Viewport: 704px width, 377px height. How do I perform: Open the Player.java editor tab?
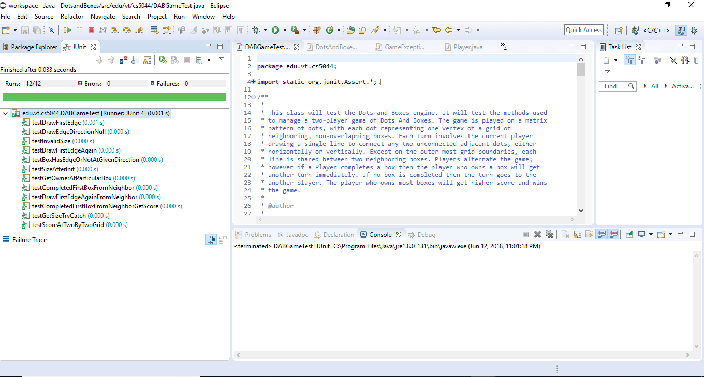tap(464, 47)
